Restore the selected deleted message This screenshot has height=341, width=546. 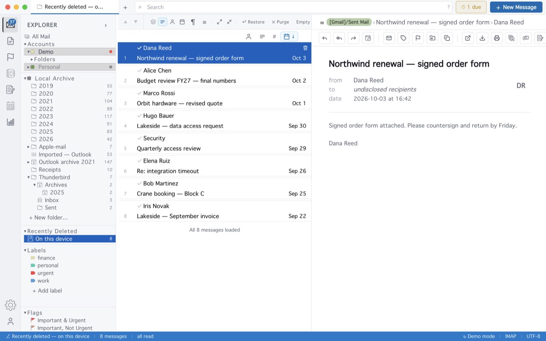tap(253, 22)
